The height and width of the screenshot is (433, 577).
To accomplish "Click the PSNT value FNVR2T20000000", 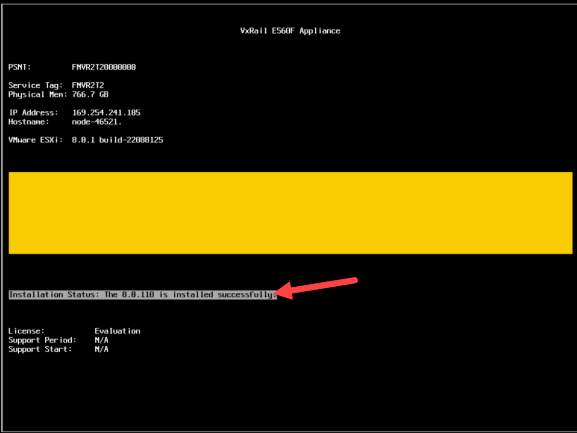I will 103,67.
